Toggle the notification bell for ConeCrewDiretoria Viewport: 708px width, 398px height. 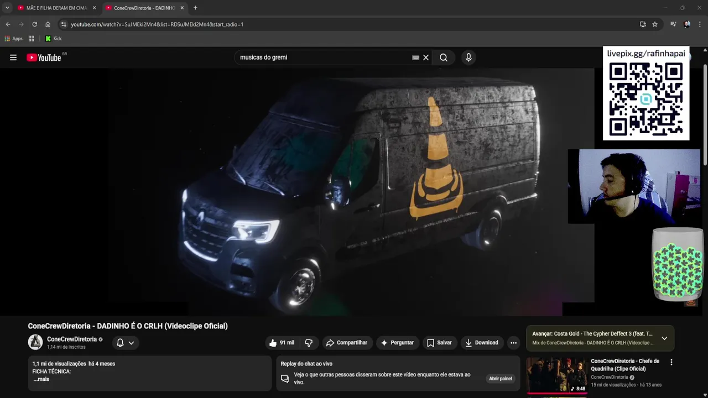[125, 343]
